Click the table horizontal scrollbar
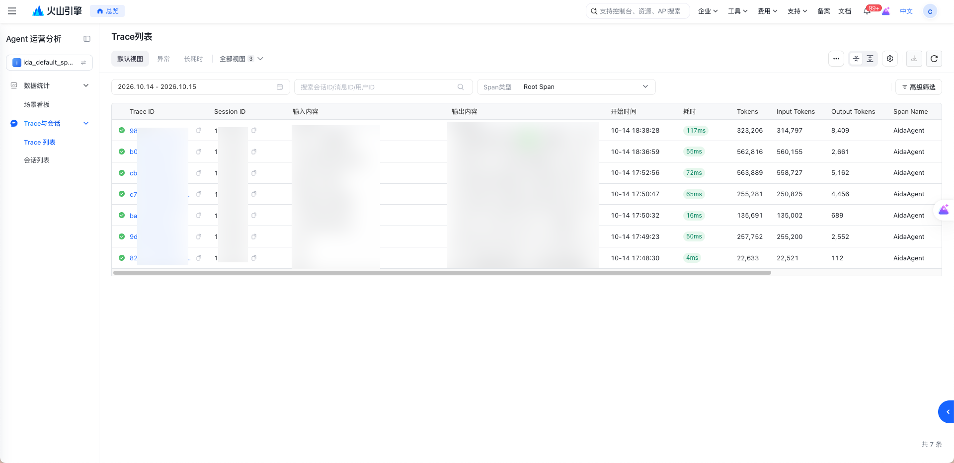Viewport: 954px width, 463px height. (x=442, y=273)
